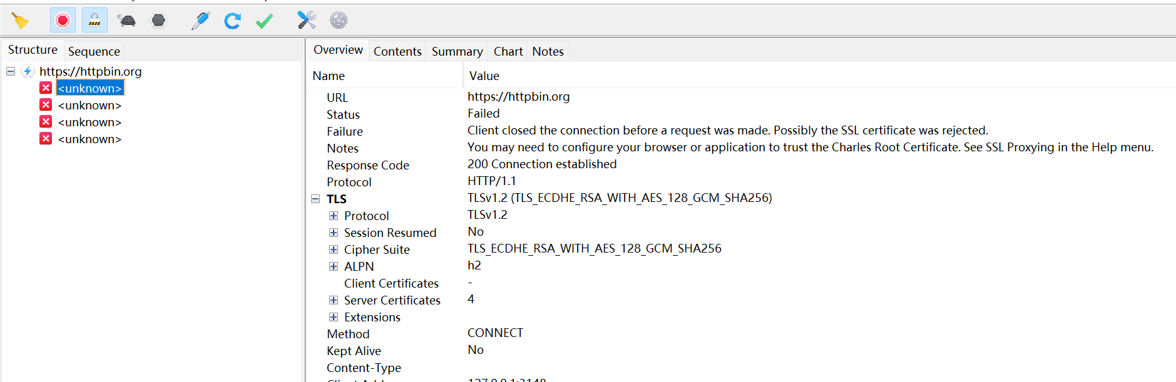Select the Compose pen icon
The width and height of the screenshot is (1176, 382).
(200, 21)
